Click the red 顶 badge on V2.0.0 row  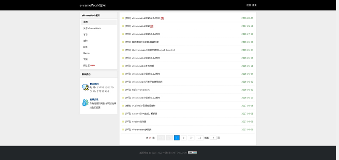(x=162, y=18)
